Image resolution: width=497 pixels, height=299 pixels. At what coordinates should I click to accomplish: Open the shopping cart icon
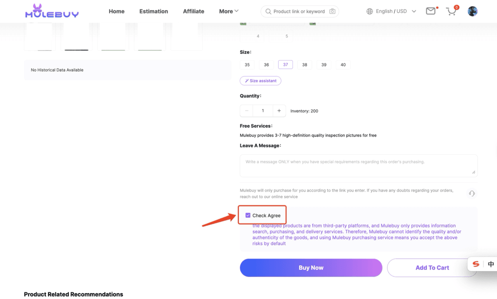451,12
